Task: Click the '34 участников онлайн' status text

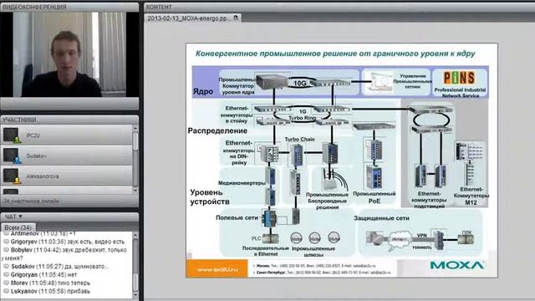Action: [x=32, y=201]
